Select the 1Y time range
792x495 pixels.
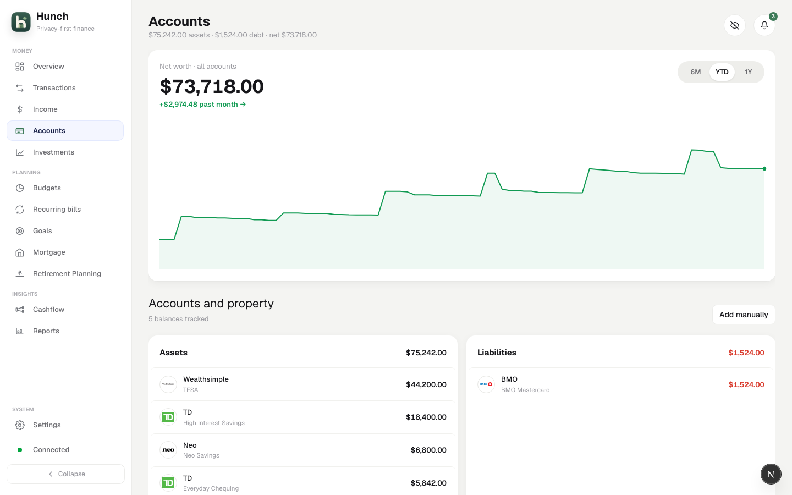pyautogui.click(x=748, y=72)
